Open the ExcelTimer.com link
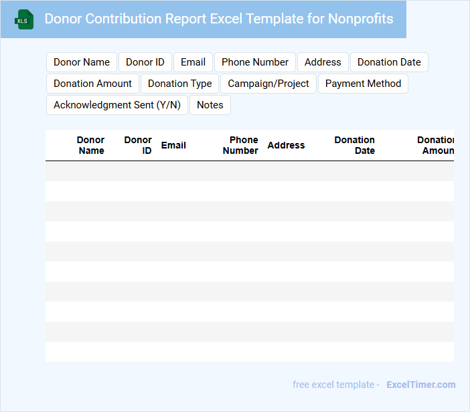Image resolution: width=470 pixels, height=412 pixels. point(421,385)
